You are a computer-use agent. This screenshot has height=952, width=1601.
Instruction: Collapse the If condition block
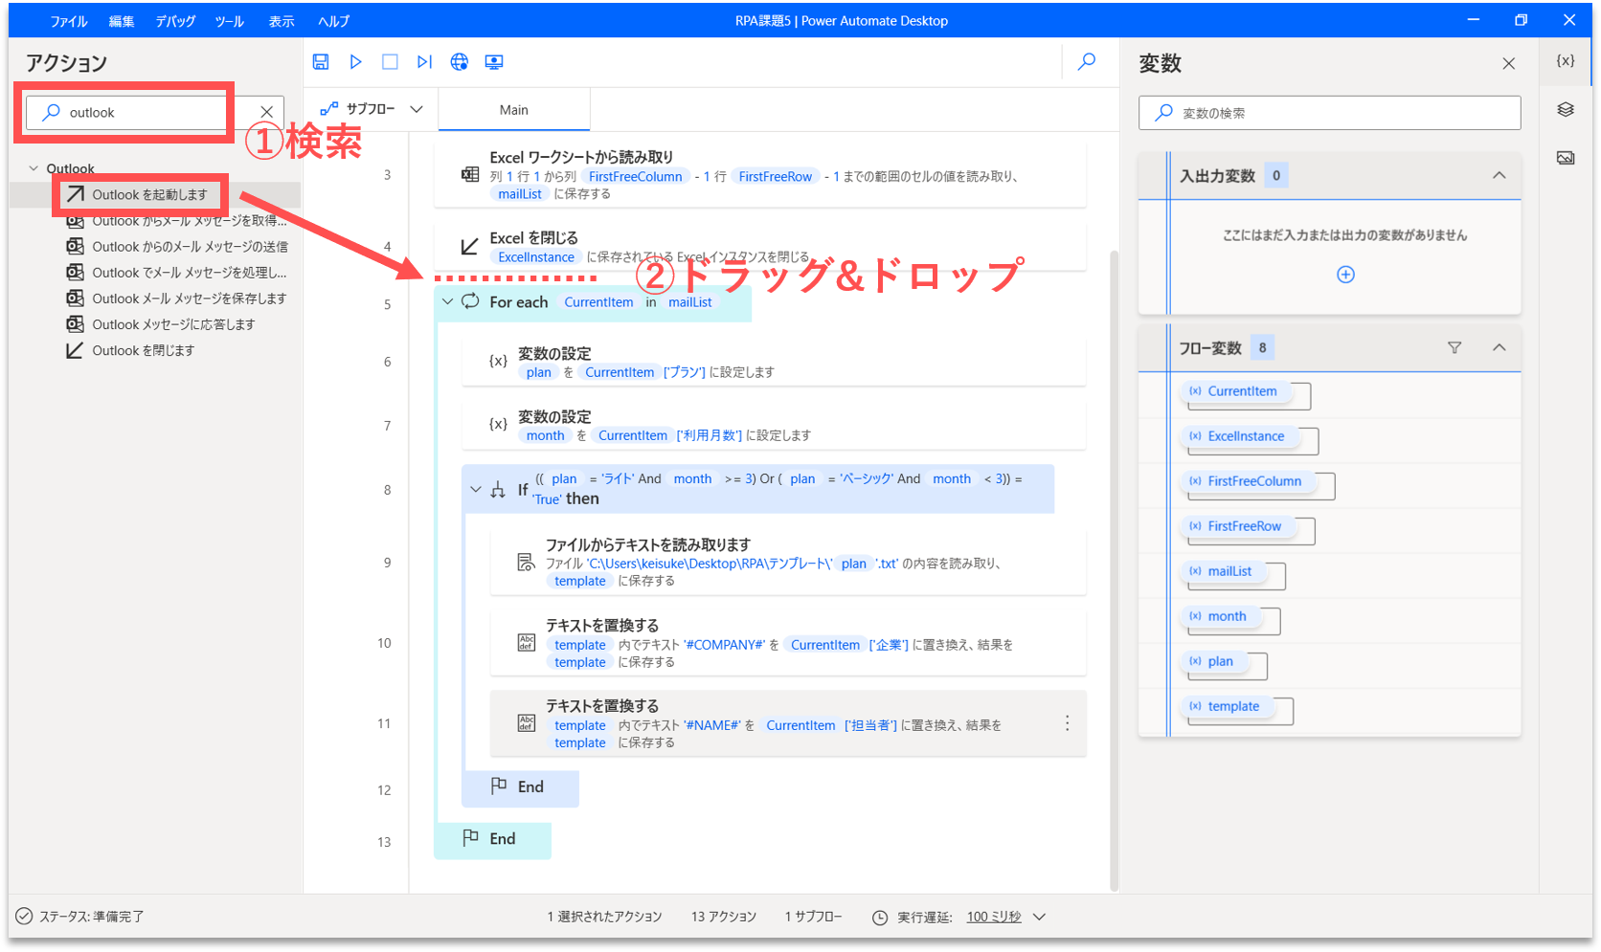click(x=476, y=489)
